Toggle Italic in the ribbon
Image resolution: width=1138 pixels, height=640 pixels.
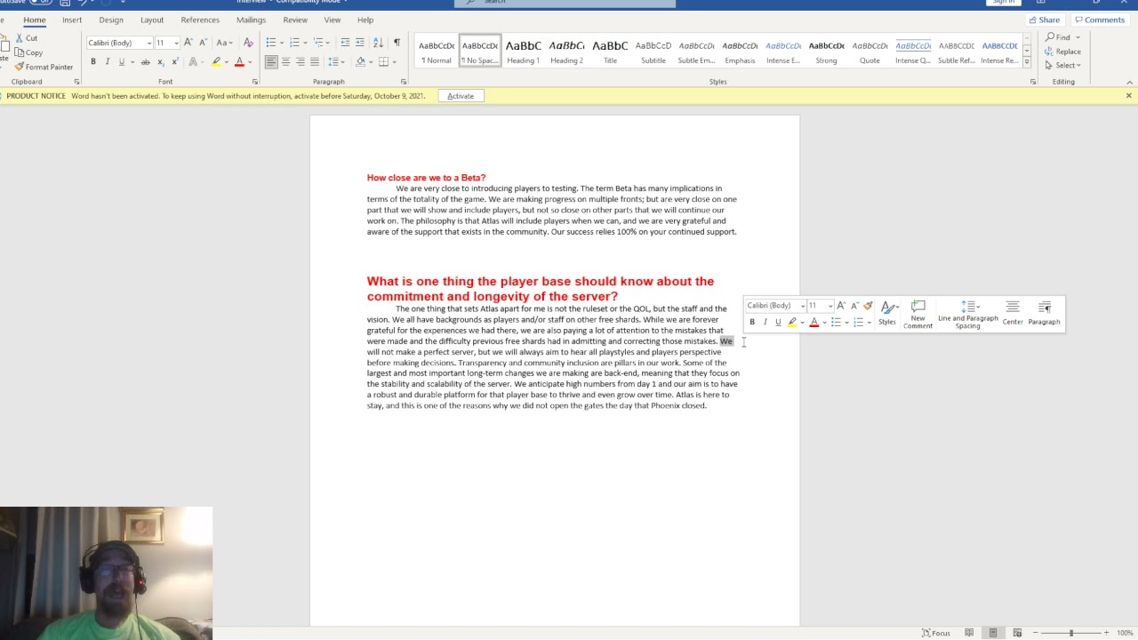[107, 61]
